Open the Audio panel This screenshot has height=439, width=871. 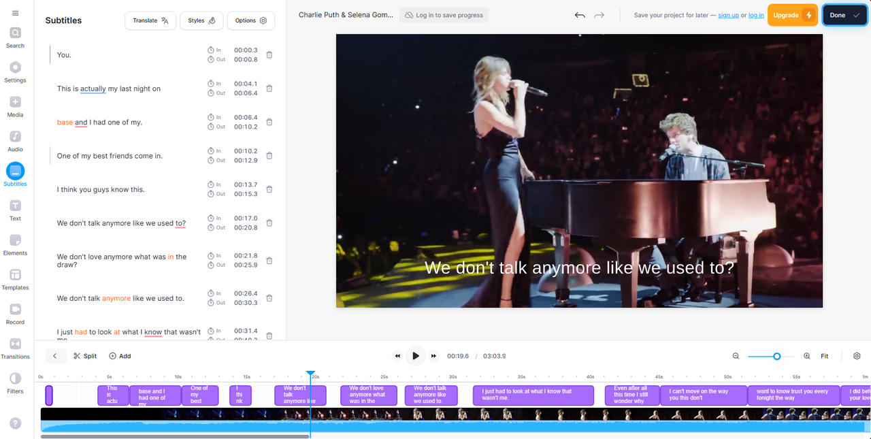[x=15, y=141]
